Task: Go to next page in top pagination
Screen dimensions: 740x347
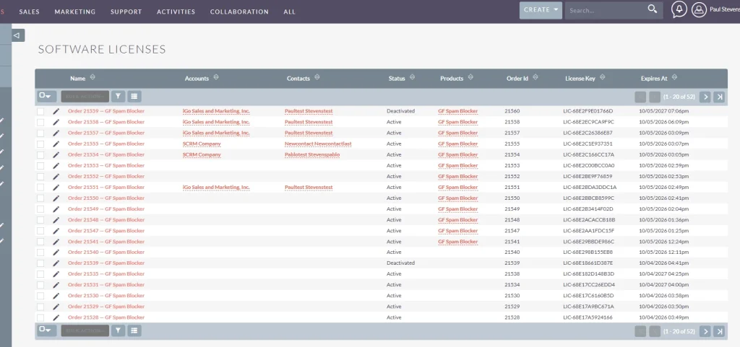Action: point(705,97)
